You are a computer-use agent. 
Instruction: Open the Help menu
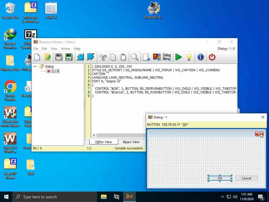77,49
